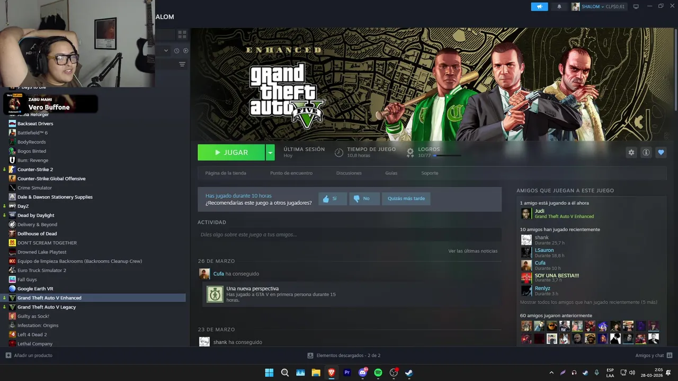
Task: Select Crime Simulator in the library
Action: pyautogui.click(x=34, y=188)
